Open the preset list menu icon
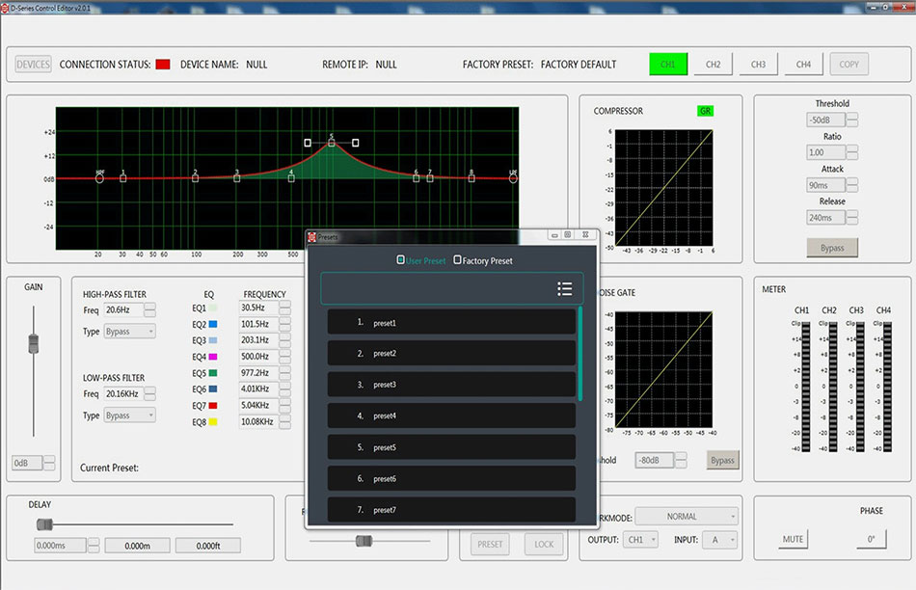 (x=565, y=289)
